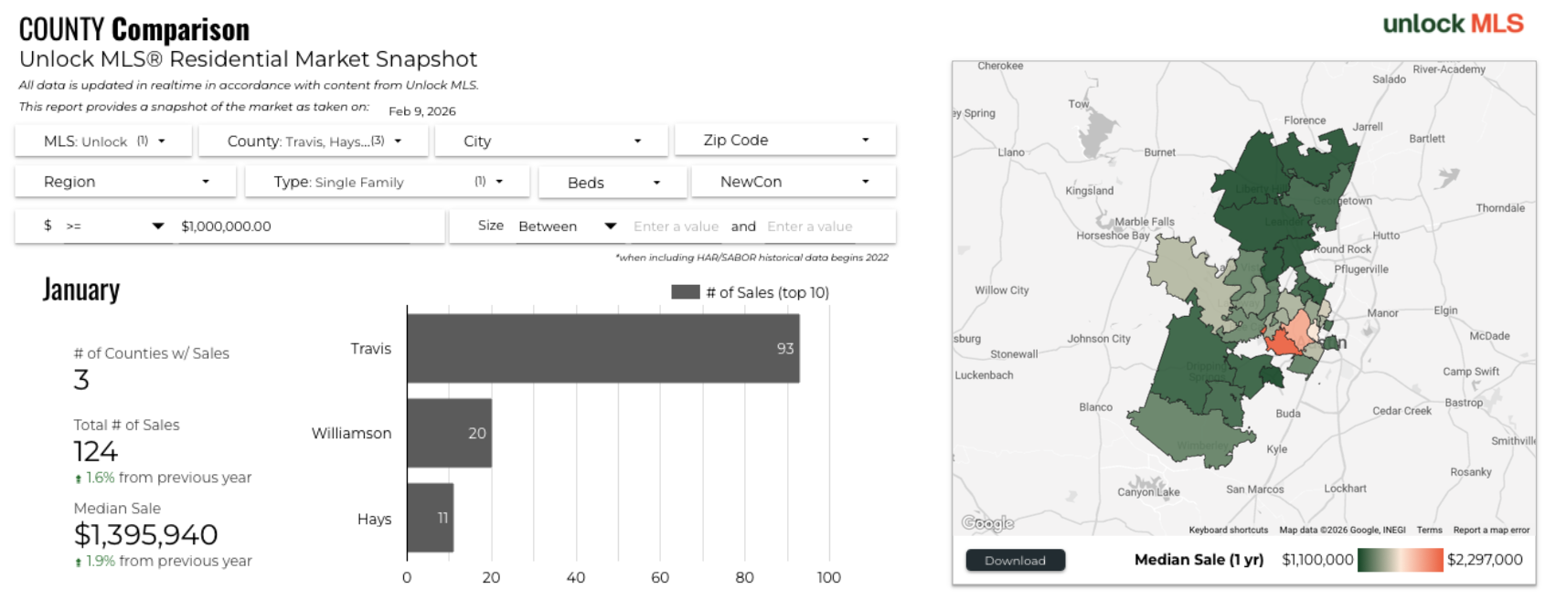This screenshot has height=600, width=1556.
Task: Open the map Terms link
Action: 1429,530
